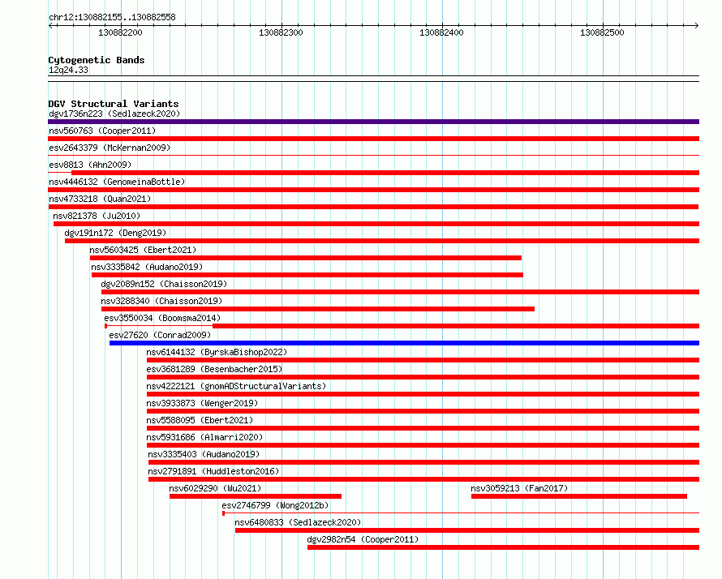
Task: Click ruler position 130882400
Action: 441,32
